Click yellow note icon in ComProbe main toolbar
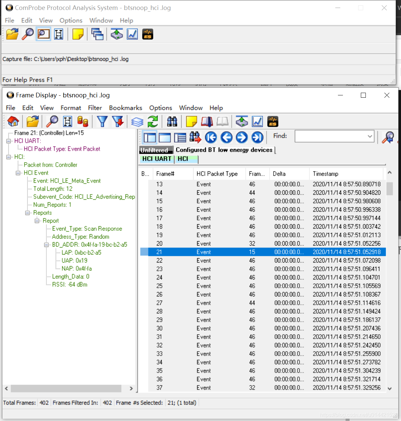Viewport: 401px width, 421px height. tap(78, 34)
